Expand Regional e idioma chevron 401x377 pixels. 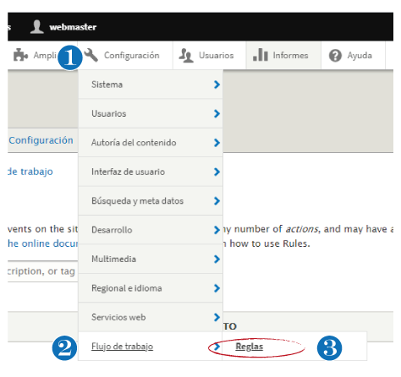click(217, 288)
